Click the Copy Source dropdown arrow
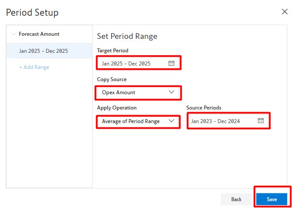This screenshot has width=294, height=209. coord(171,92)
